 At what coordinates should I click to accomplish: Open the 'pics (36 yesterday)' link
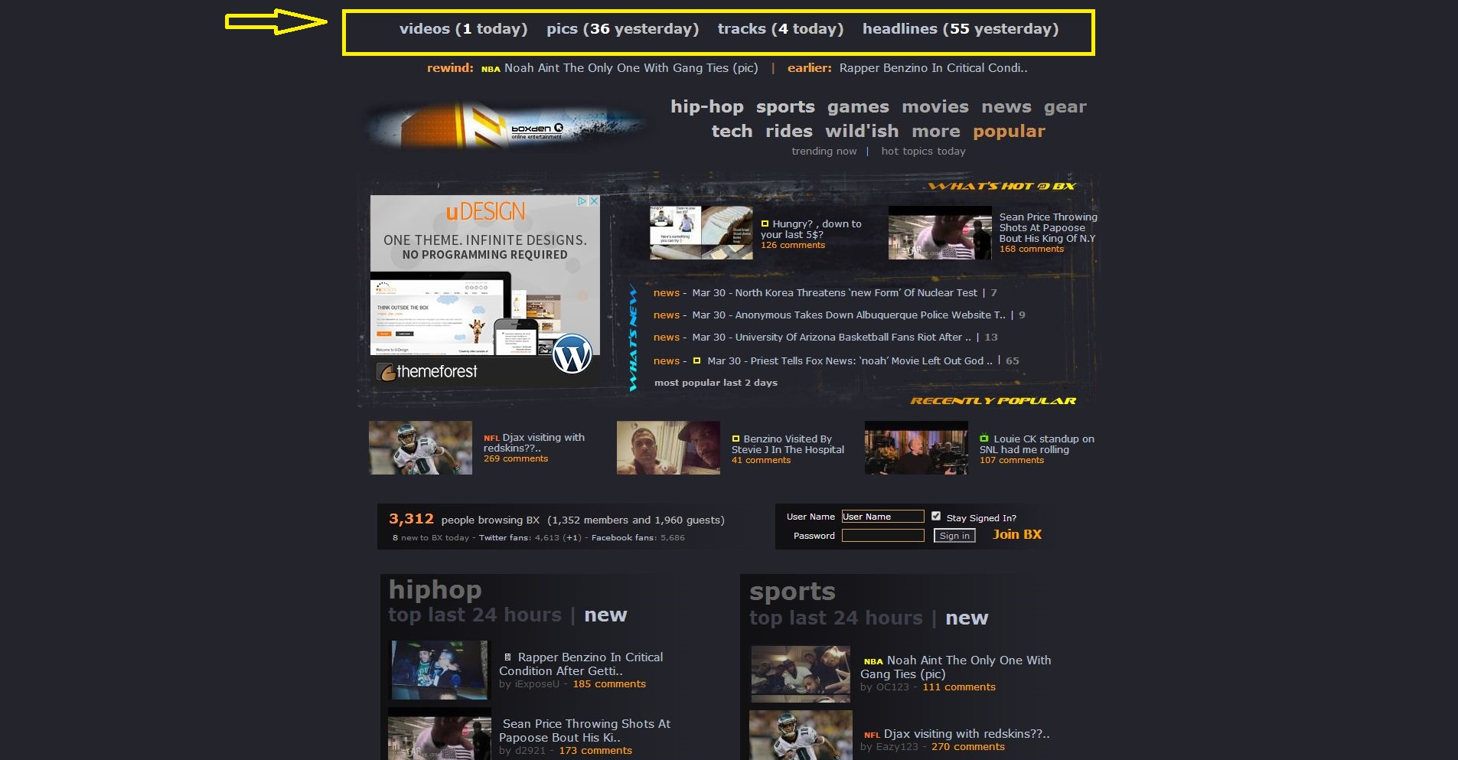click(622, 29)
